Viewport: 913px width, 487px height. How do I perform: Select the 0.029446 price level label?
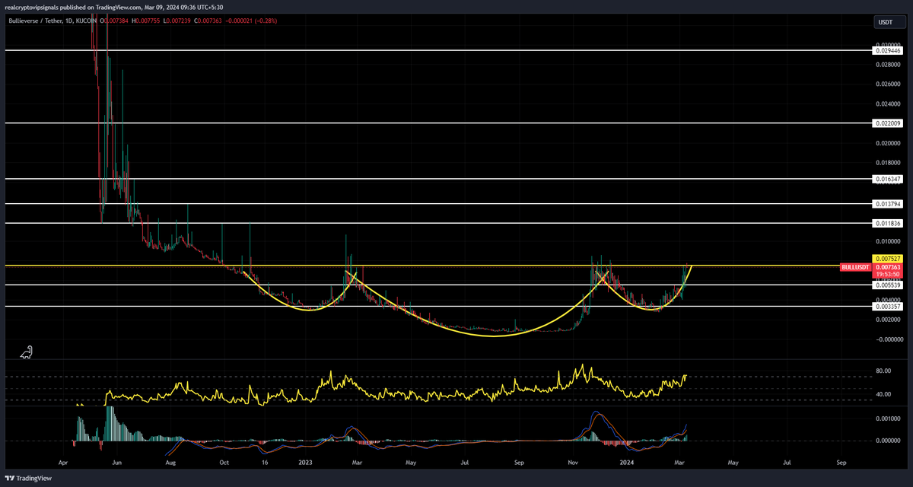pyautogui.click(x=887, y=51)
